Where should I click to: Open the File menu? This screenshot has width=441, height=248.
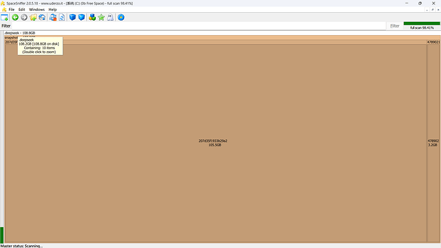[x=12, y=10]
